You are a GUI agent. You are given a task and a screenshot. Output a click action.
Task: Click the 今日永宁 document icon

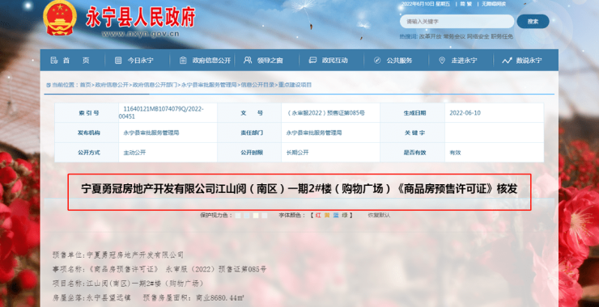[x=118, y=61]
